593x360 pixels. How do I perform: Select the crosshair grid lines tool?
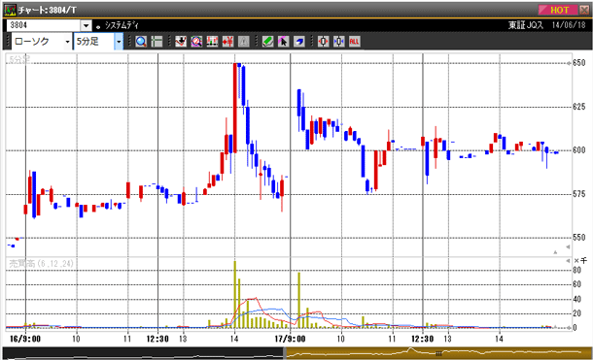(x=157, y=42)
